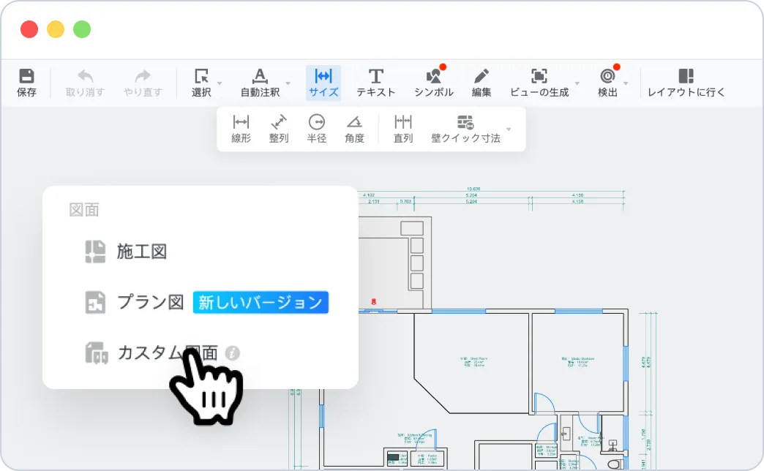This screenshot has width=764, height=471.
Task: Open the シンボル symbol tool
Action: point(434,83)
